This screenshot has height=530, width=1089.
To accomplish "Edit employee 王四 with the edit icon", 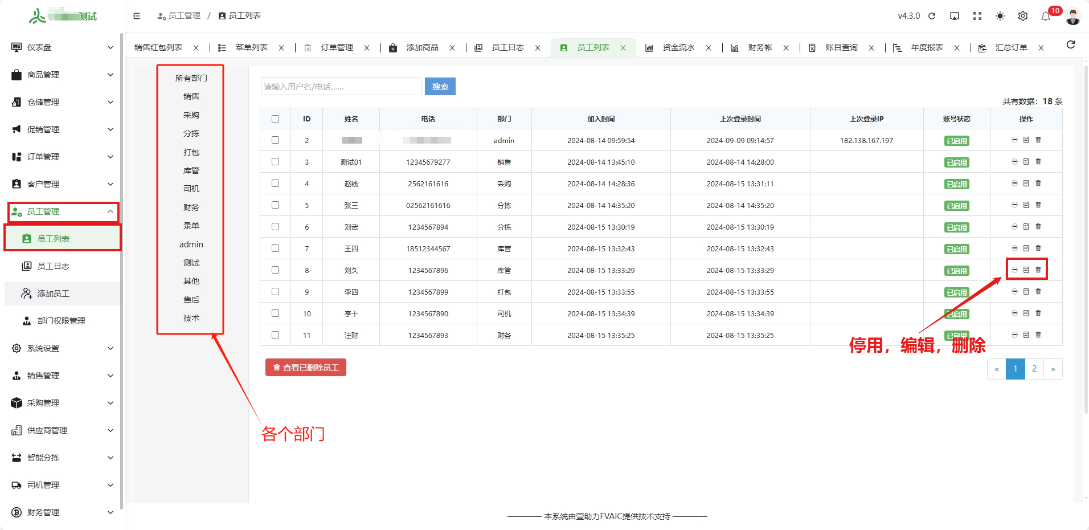I will pyautogui.click(x=1026, y=248).
